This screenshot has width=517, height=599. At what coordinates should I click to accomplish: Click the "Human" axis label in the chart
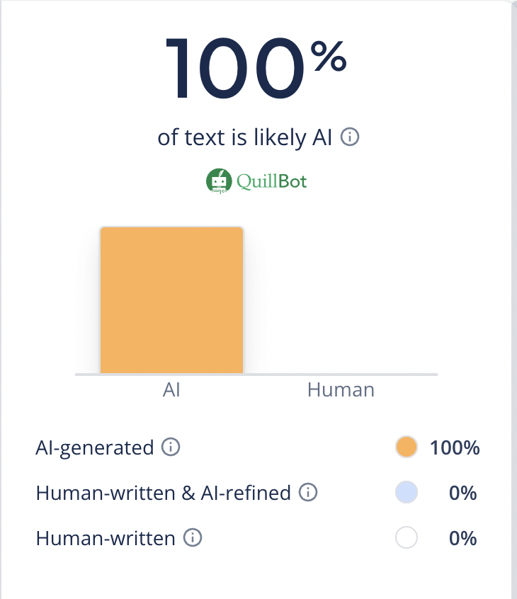(341, 390)
